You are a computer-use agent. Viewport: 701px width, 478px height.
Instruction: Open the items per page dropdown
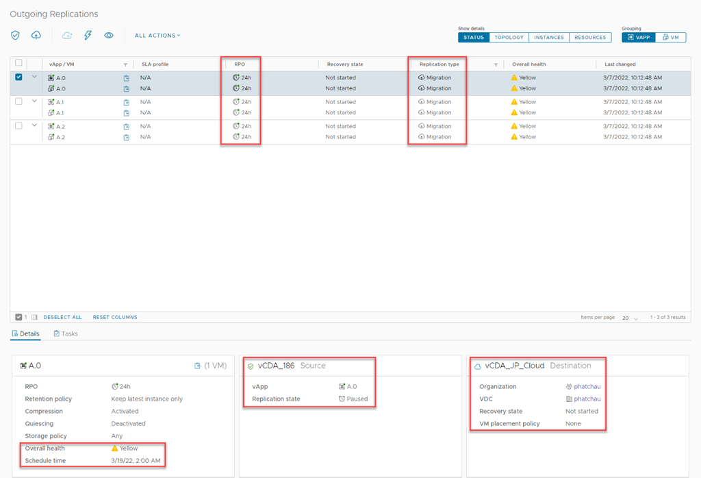tap(630, 318)
